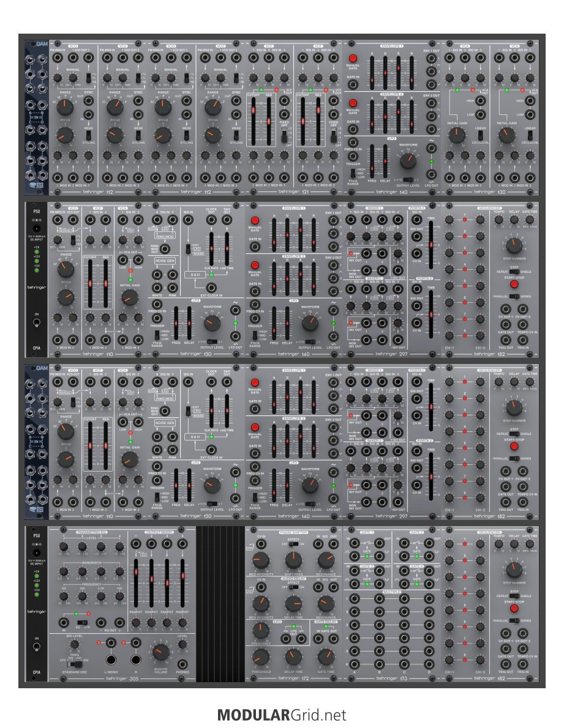Click the Envelope 1 Attack slider in top row

click(x=372, y=73)
